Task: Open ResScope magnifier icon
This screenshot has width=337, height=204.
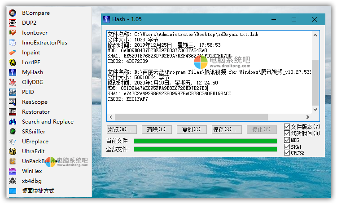Action: (13, 102)
